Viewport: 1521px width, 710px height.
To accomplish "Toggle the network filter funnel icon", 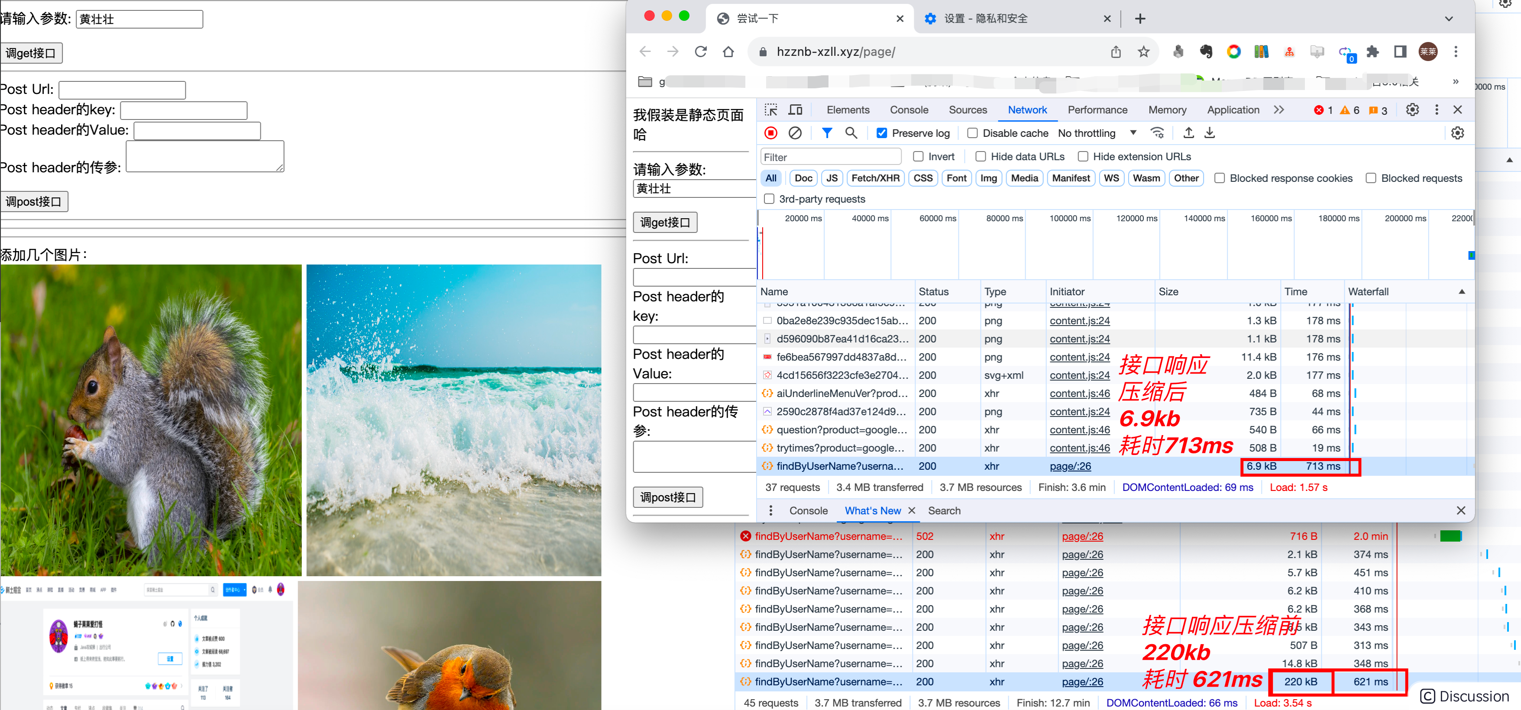I will pos(827,133).
